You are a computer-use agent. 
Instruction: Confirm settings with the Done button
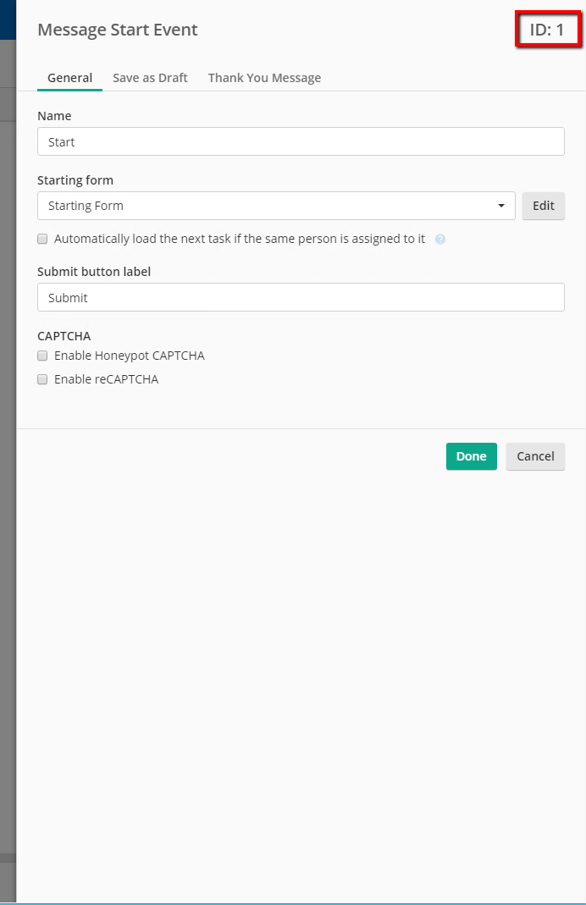471,456
